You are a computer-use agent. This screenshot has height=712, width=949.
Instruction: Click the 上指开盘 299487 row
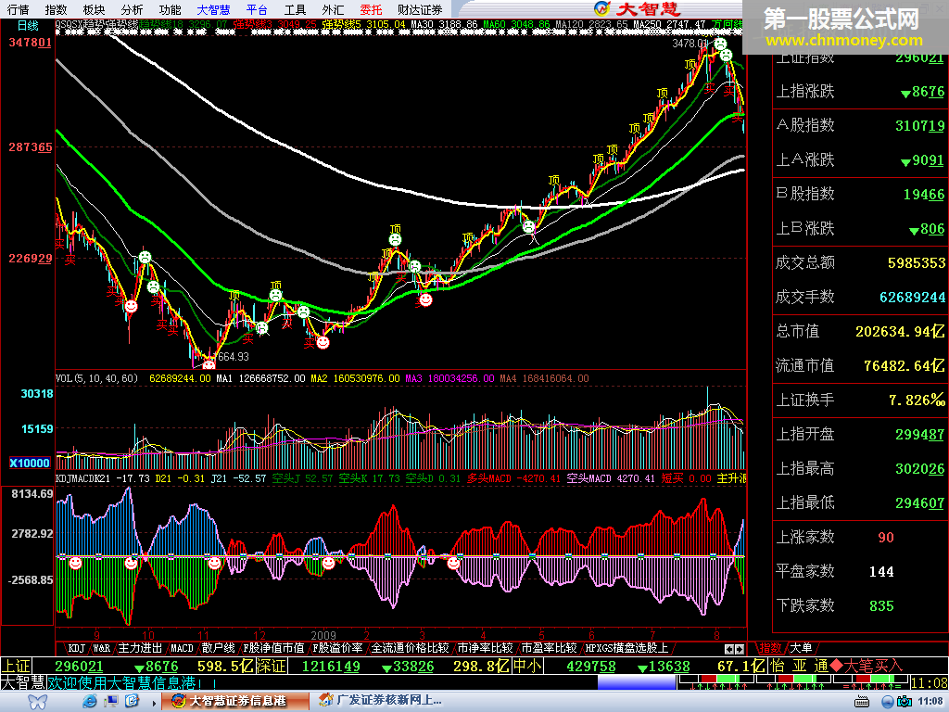860,434
